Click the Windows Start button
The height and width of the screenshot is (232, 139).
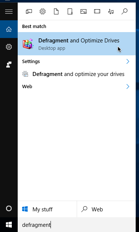coord(9,225)
